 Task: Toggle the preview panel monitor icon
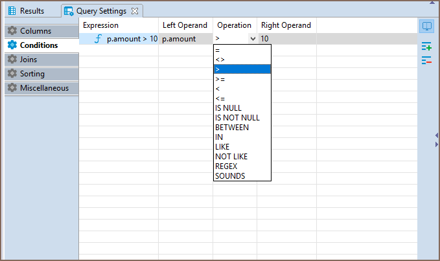(x=426, y=27)
